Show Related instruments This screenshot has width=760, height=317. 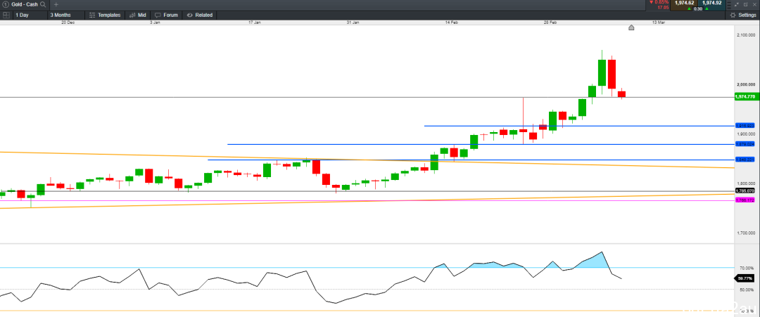click(x=200, y=15)
